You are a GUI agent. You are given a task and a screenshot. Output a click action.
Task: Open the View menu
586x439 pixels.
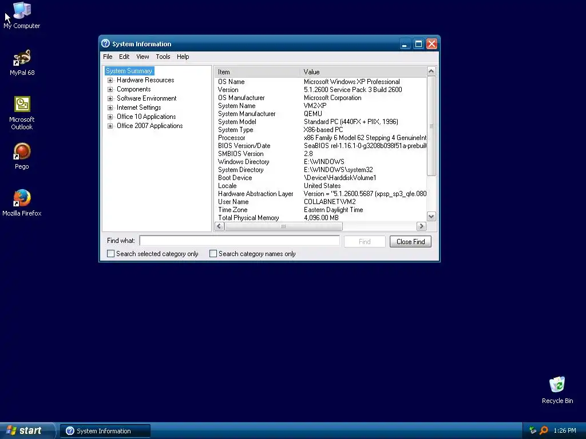click(x=142, y=57)
